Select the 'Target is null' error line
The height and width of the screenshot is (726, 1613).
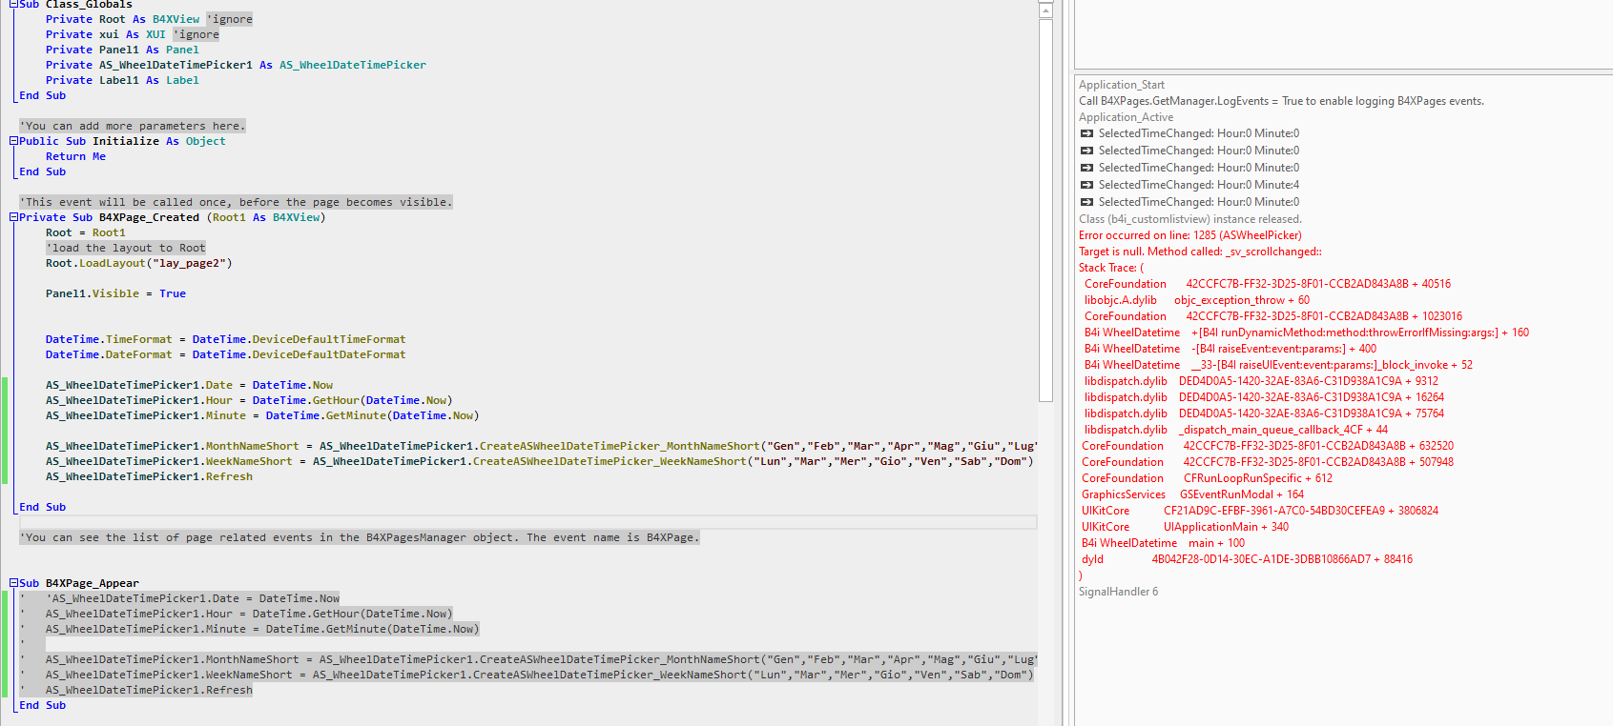click(x=1200, y=252)
